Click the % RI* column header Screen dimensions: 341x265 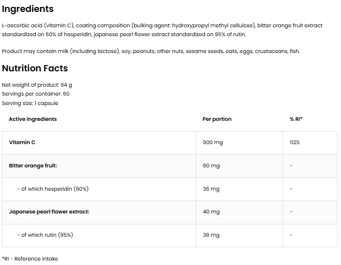pos(296,119)
